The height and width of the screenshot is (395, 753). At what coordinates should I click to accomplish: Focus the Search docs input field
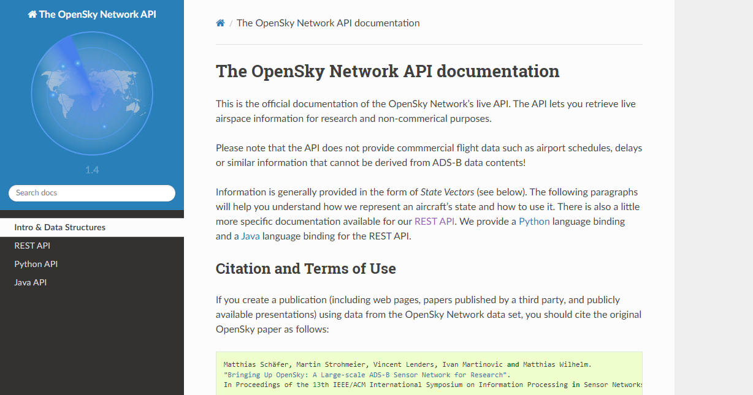click(92, 193)
